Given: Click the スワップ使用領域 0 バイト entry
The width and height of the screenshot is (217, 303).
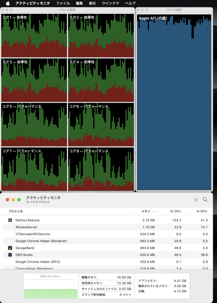Looking at the screenshot, I should (106, 295).
